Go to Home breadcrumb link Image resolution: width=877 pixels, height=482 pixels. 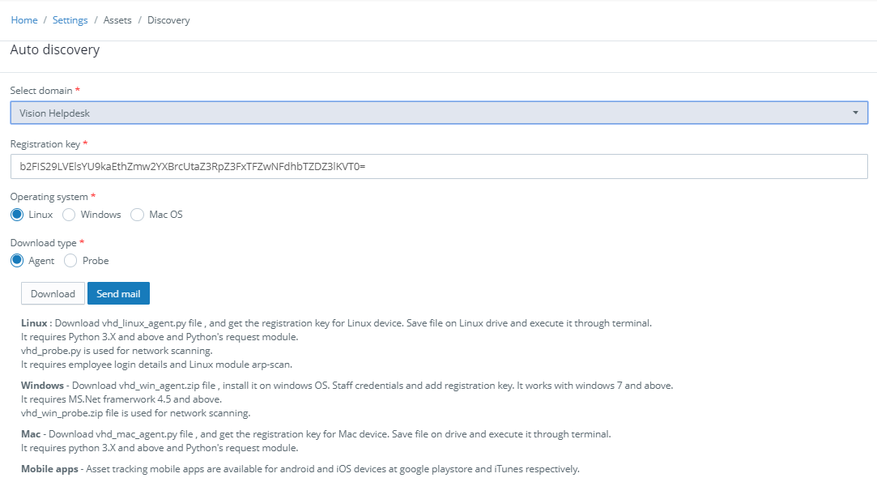[24, 20]
